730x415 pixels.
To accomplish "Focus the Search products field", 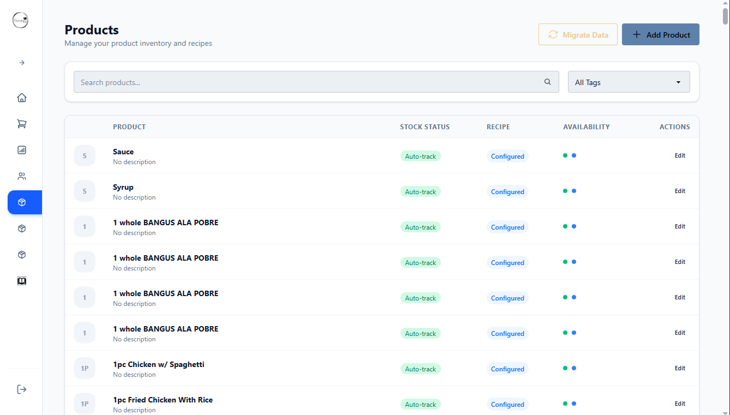I will pyautogui.click(x=316, y=82).
